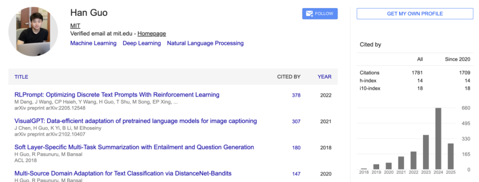The height and width of the screenshot is (182, 479).
Task: Sort publications by Title column header
Action: point(21,77)
